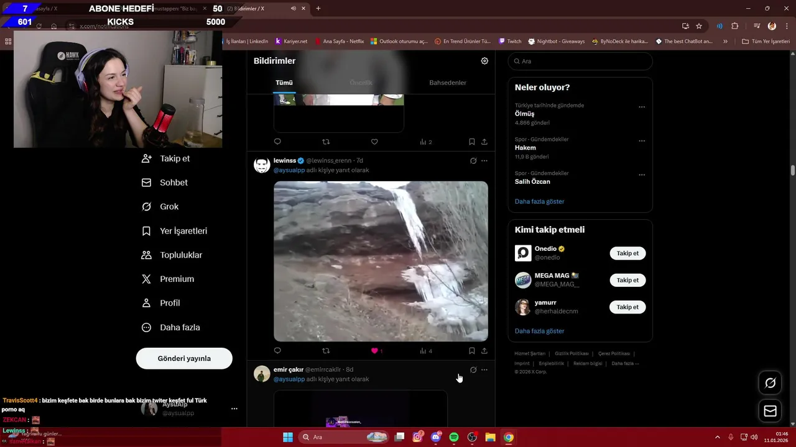
Task: Open options for Hakem trend
Action: coord(642,141)
